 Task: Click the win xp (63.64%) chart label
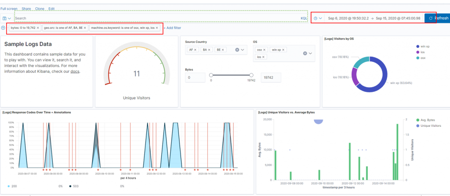click(401, 83)
